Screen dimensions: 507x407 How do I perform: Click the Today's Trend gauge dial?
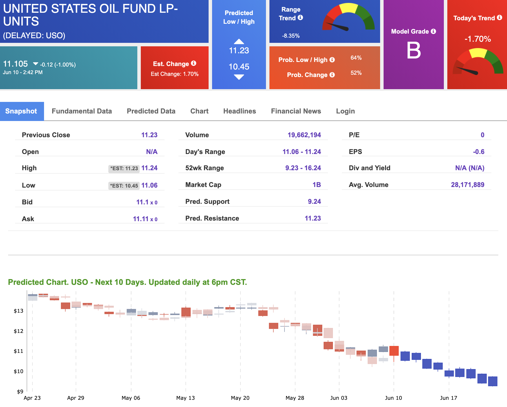[478, 61]
